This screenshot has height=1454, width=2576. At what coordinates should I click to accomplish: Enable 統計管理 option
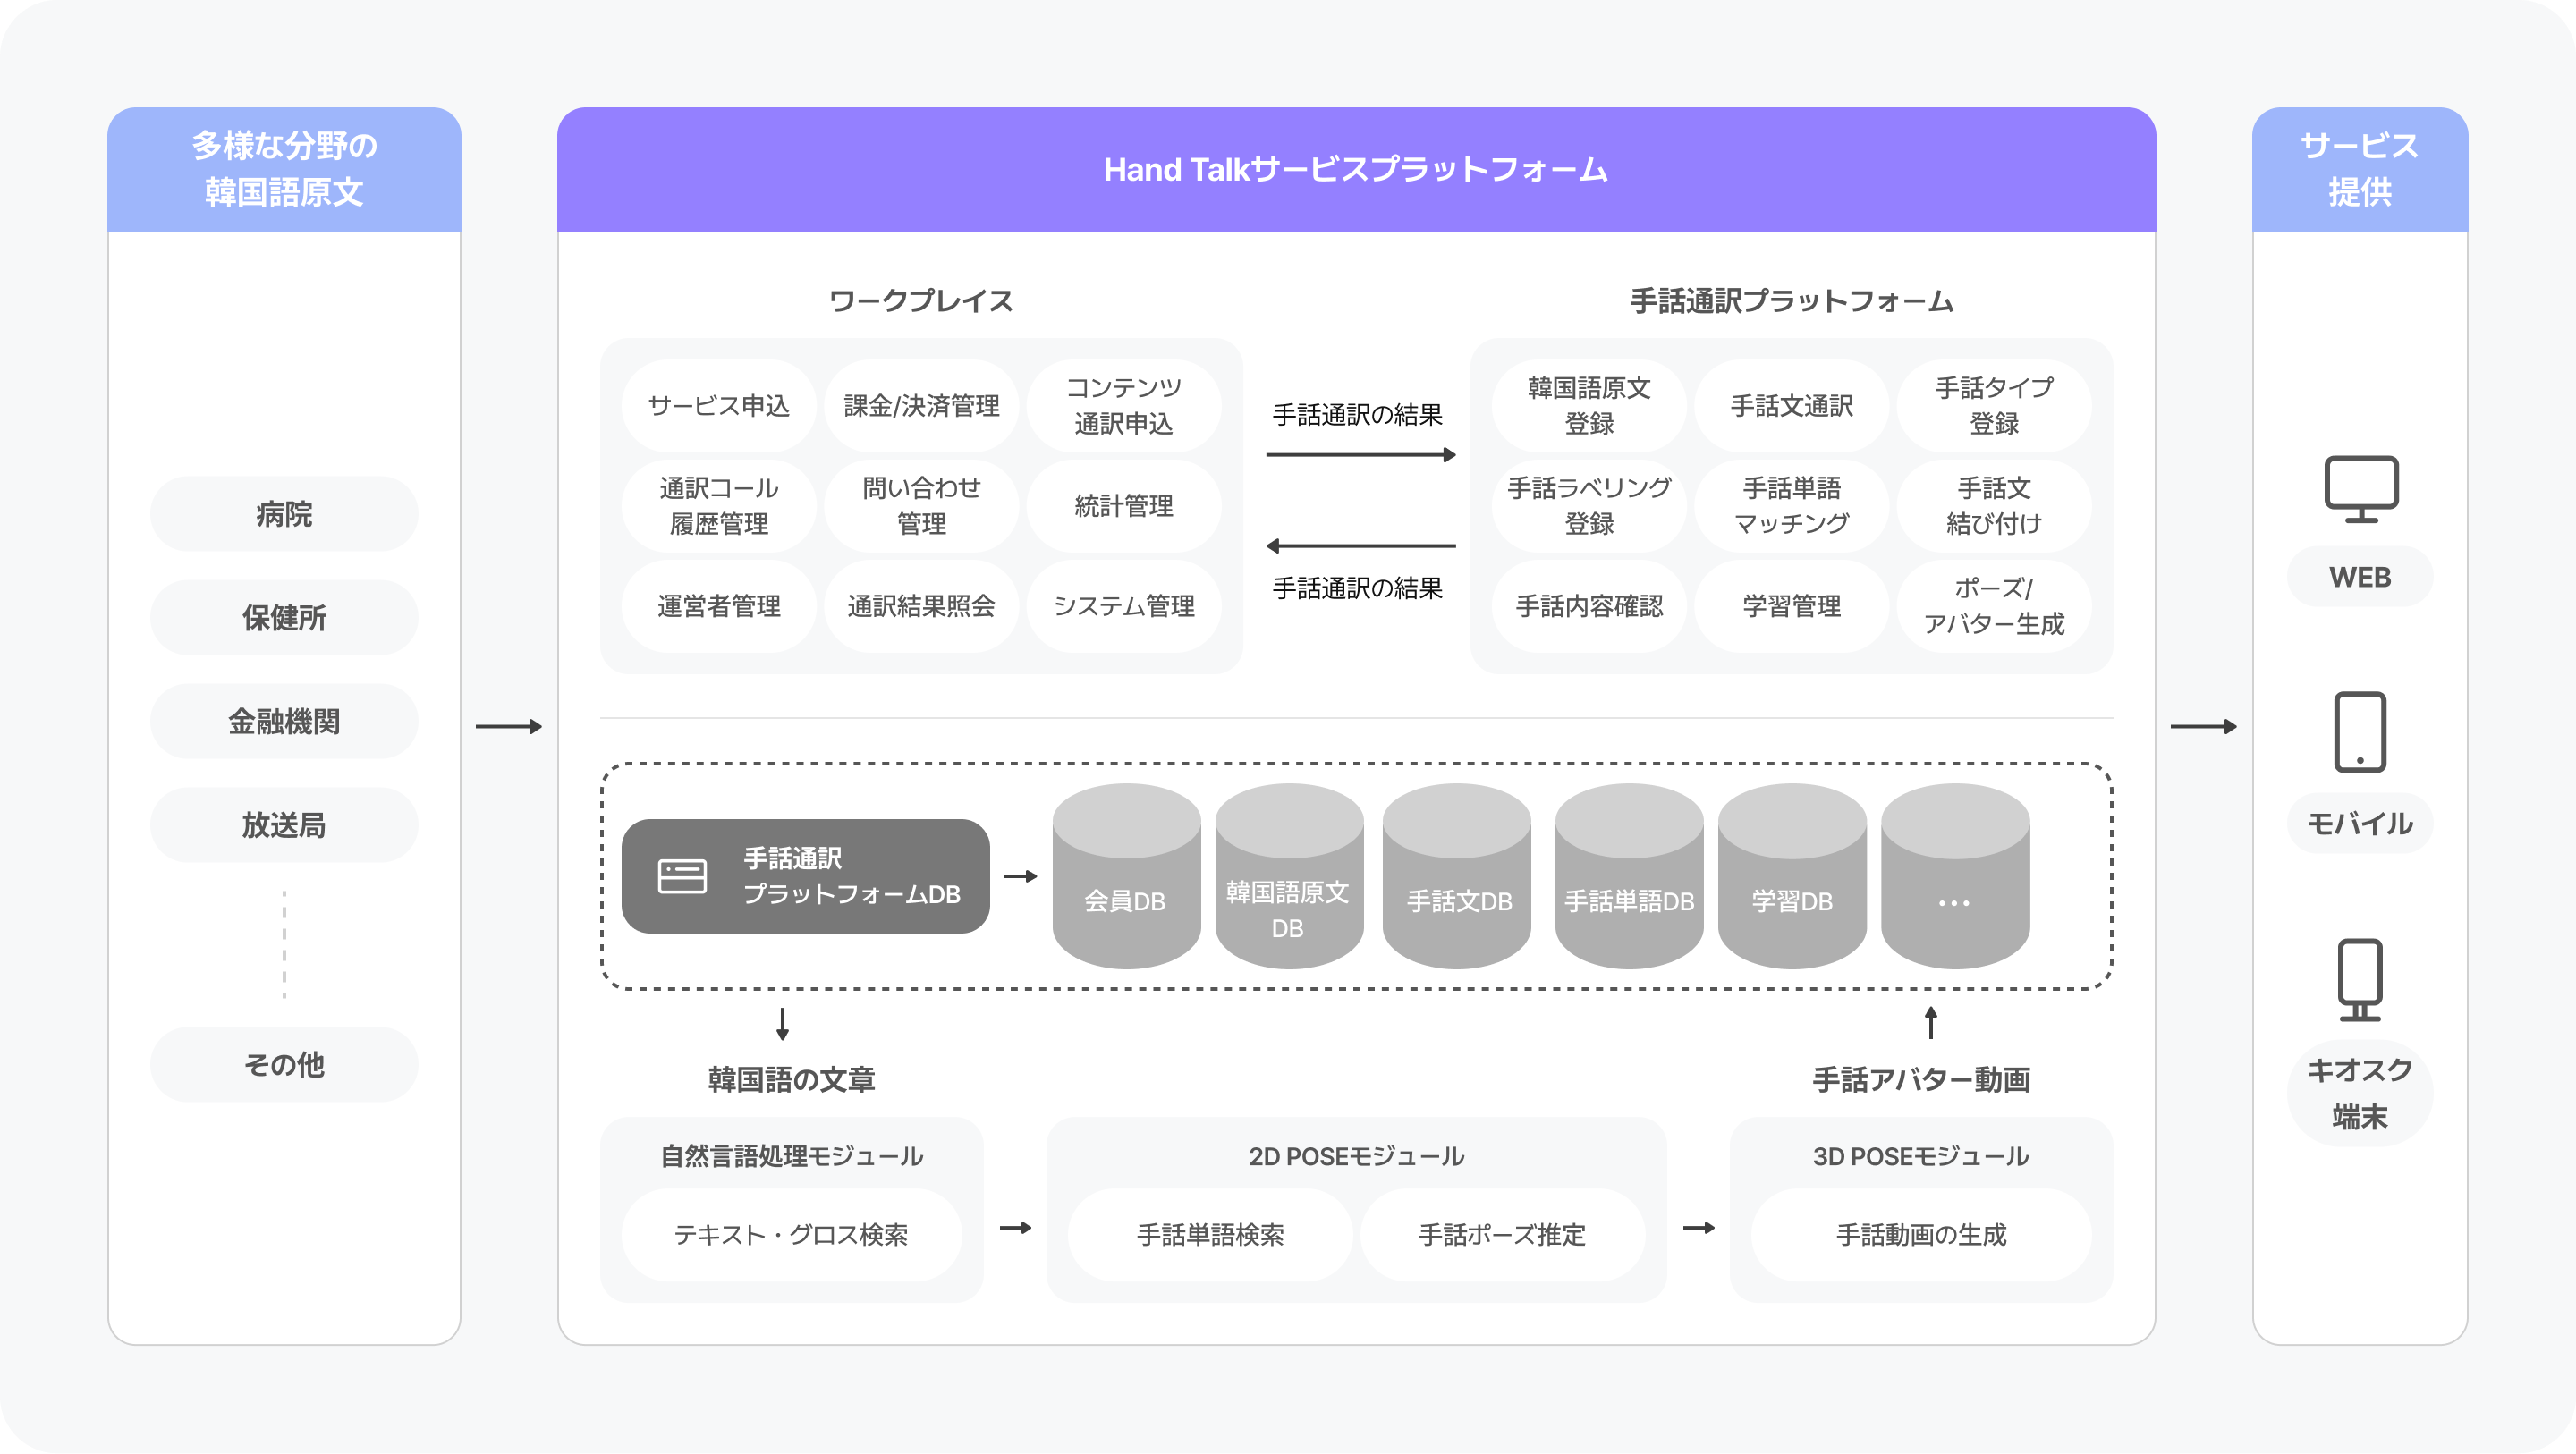1123,506
